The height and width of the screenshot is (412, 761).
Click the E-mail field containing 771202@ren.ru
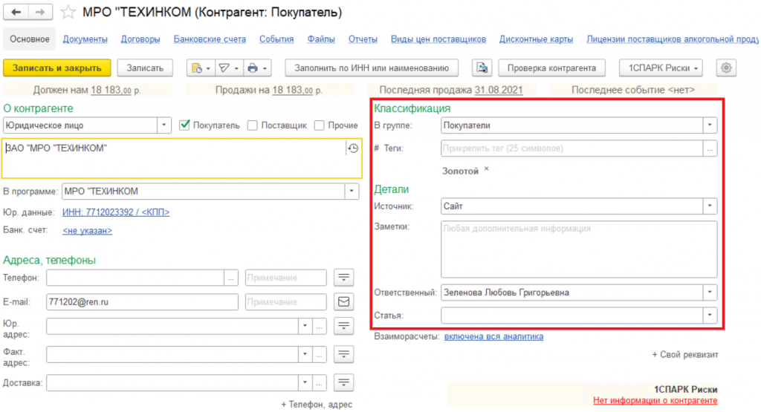[142, 302]
